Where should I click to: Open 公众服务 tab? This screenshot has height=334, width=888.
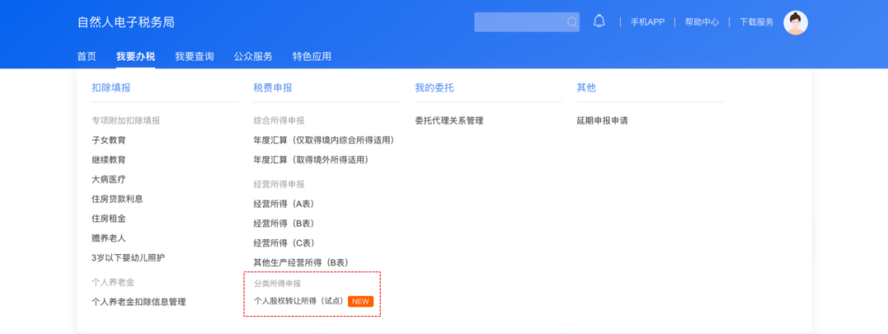pyautogui.click(x=253, y=56)
